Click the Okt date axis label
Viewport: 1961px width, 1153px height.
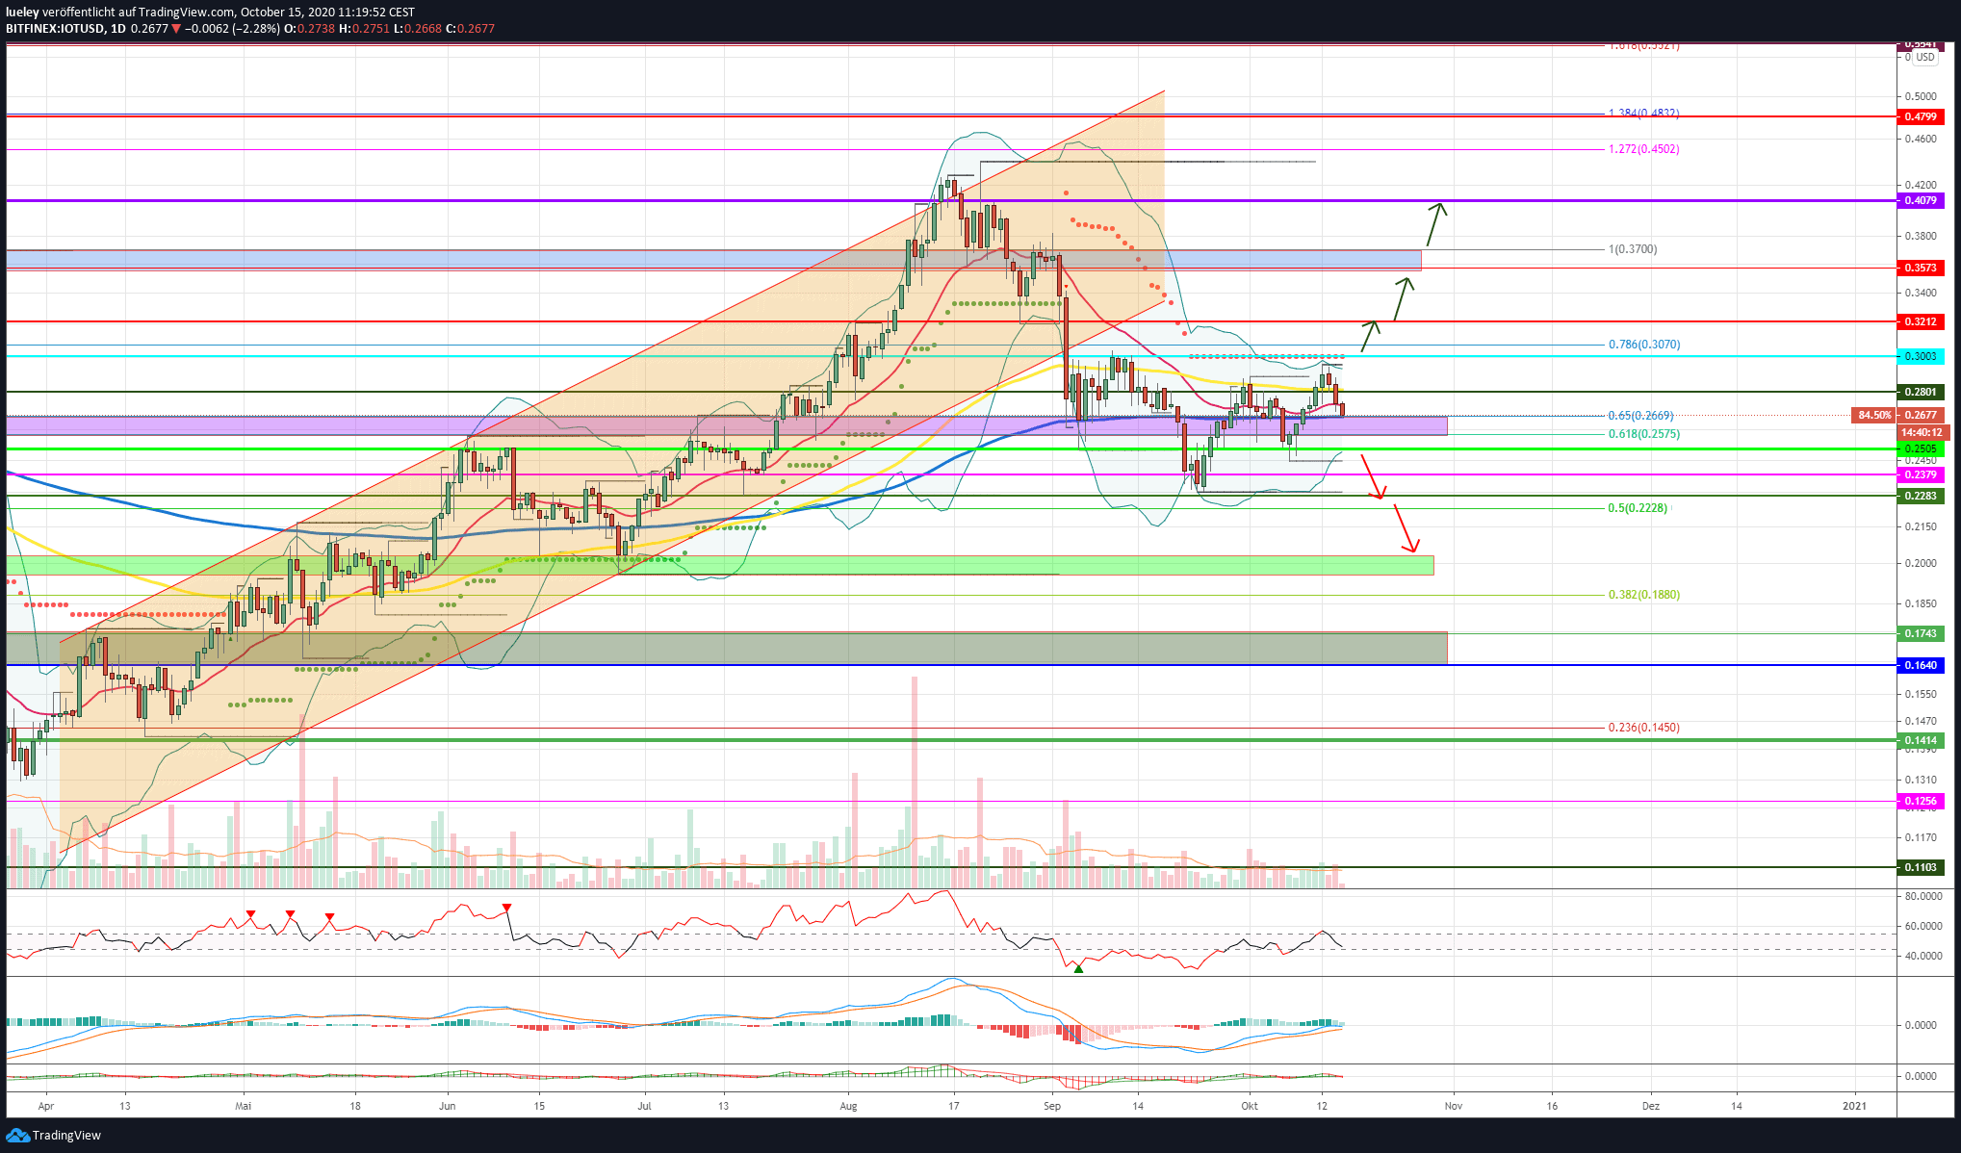point(1250,1106)
